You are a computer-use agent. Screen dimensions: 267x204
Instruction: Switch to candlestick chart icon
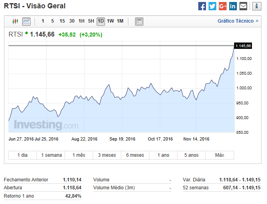tap(15, 21)
